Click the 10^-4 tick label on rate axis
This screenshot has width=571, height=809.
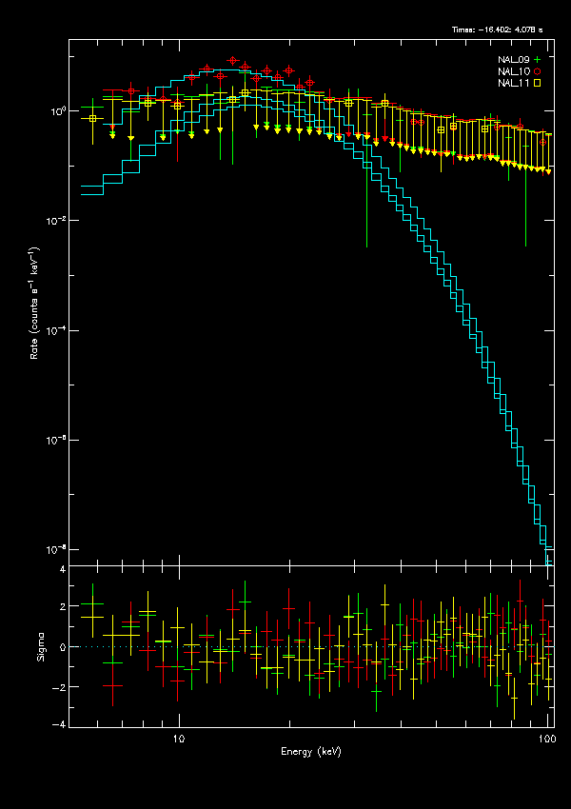[x=55, y=330]
